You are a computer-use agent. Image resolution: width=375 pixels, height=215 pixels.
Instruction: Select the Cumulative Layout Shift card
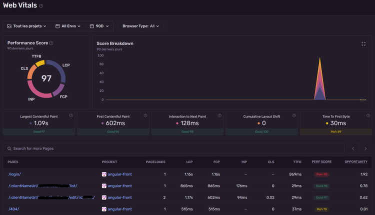point(261,123)
